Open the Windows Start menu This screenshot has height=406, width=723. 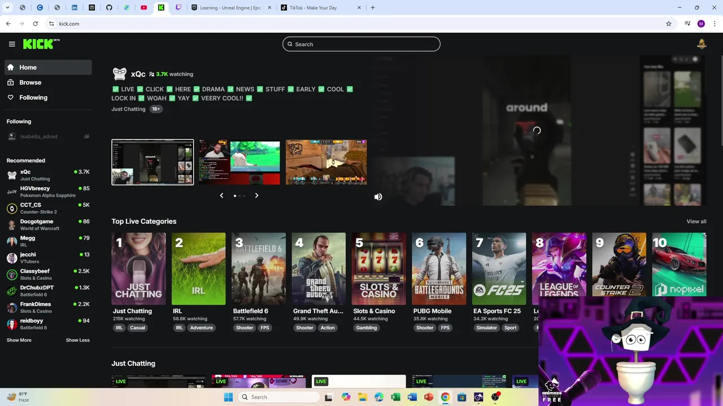point(228,397)
